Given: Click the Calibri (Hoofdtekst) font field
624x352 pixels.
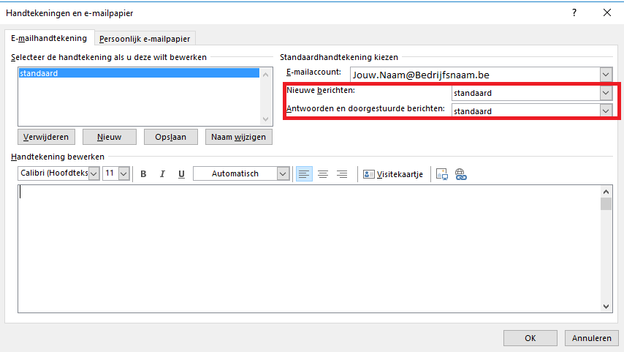Looking at the screenshot, I should coord(53,174).
